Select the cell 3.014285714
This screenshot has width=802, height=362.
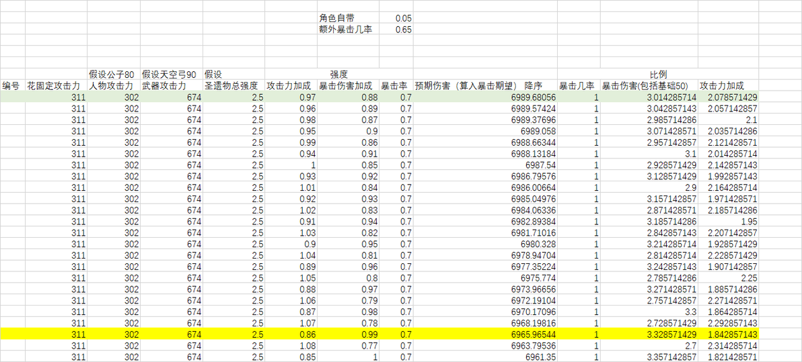point(649,97)
